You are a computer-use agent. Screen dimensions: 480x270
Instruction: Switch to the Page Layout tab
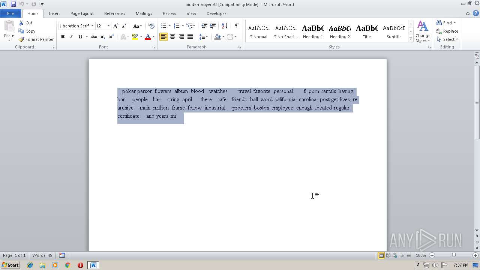(82, 13)
